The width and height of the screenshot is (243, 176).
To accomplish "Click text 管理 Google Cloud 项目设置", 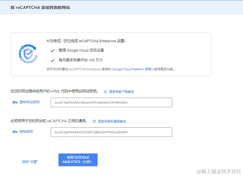I will [81, 50].
